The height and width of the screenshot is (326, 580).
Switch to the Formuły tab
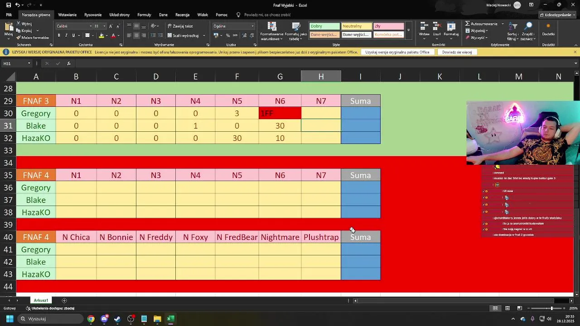144,15
